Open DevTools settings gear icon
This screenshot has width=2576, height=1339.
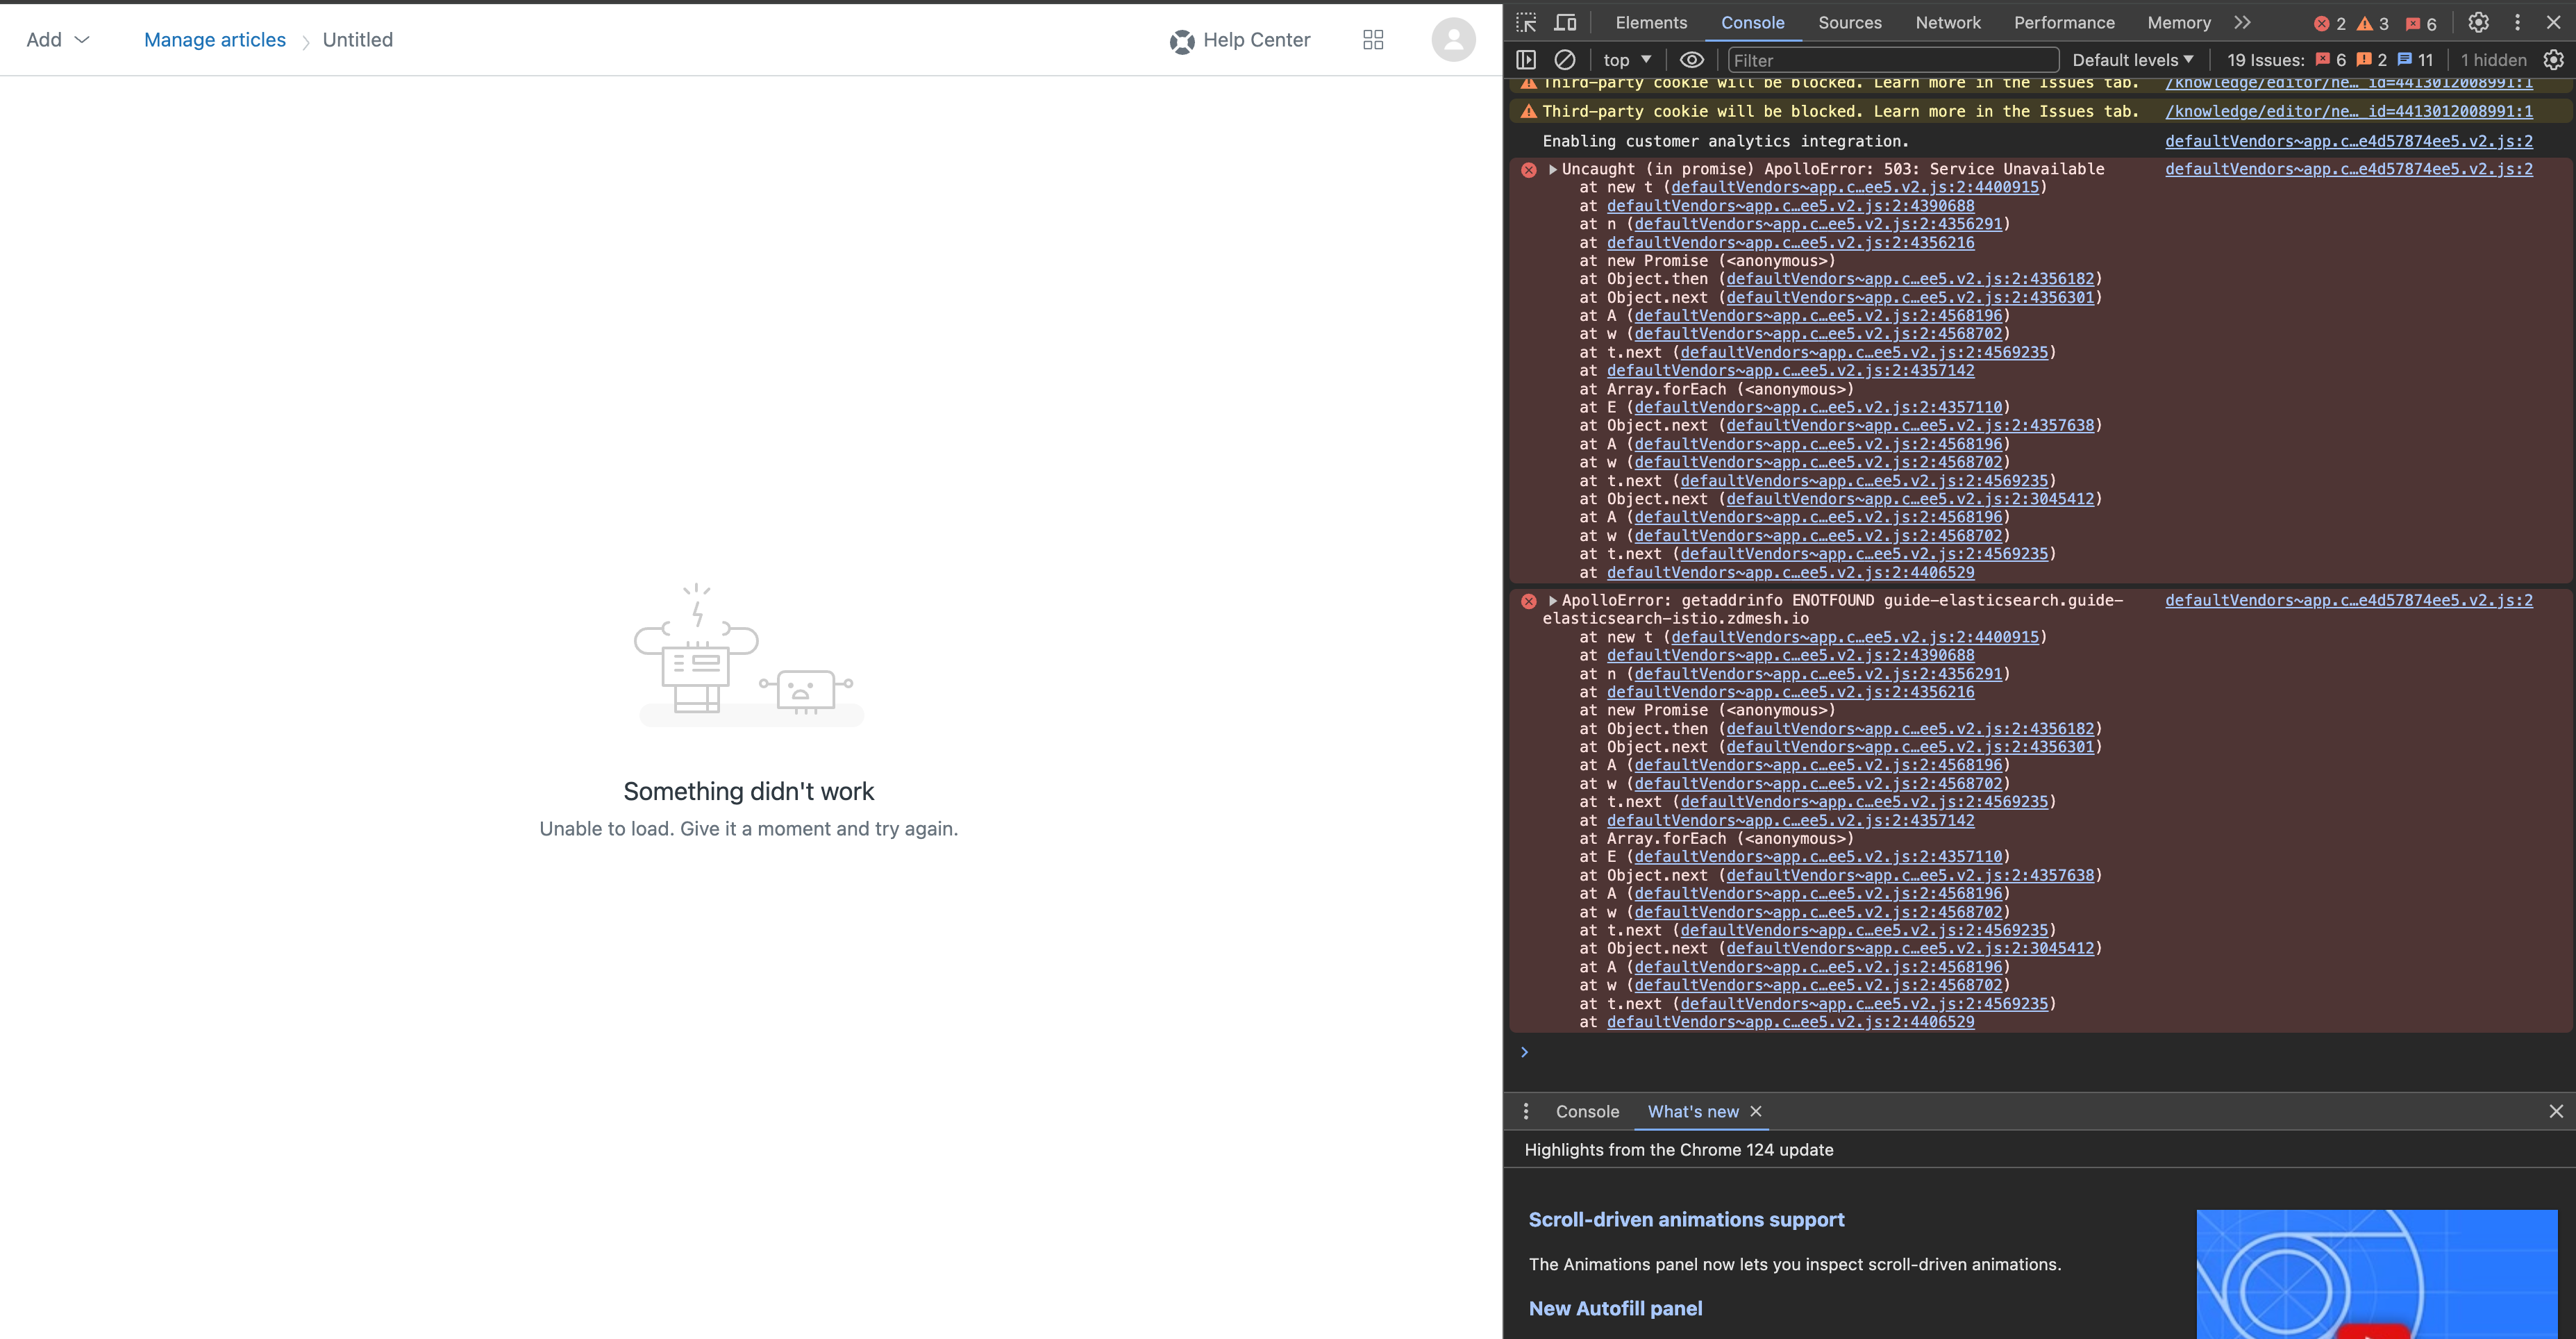[2478, 22]
